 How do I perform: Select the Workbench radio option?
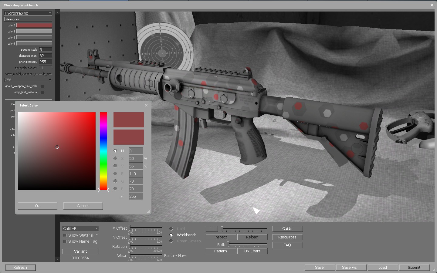coord(171,235)
